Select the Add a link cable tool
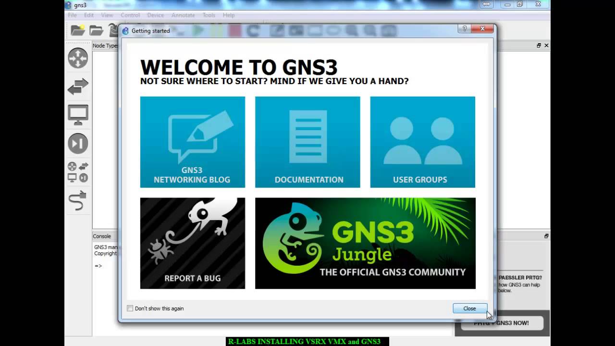The height and width of the screenshot is (346, 615). click(78, 201)
